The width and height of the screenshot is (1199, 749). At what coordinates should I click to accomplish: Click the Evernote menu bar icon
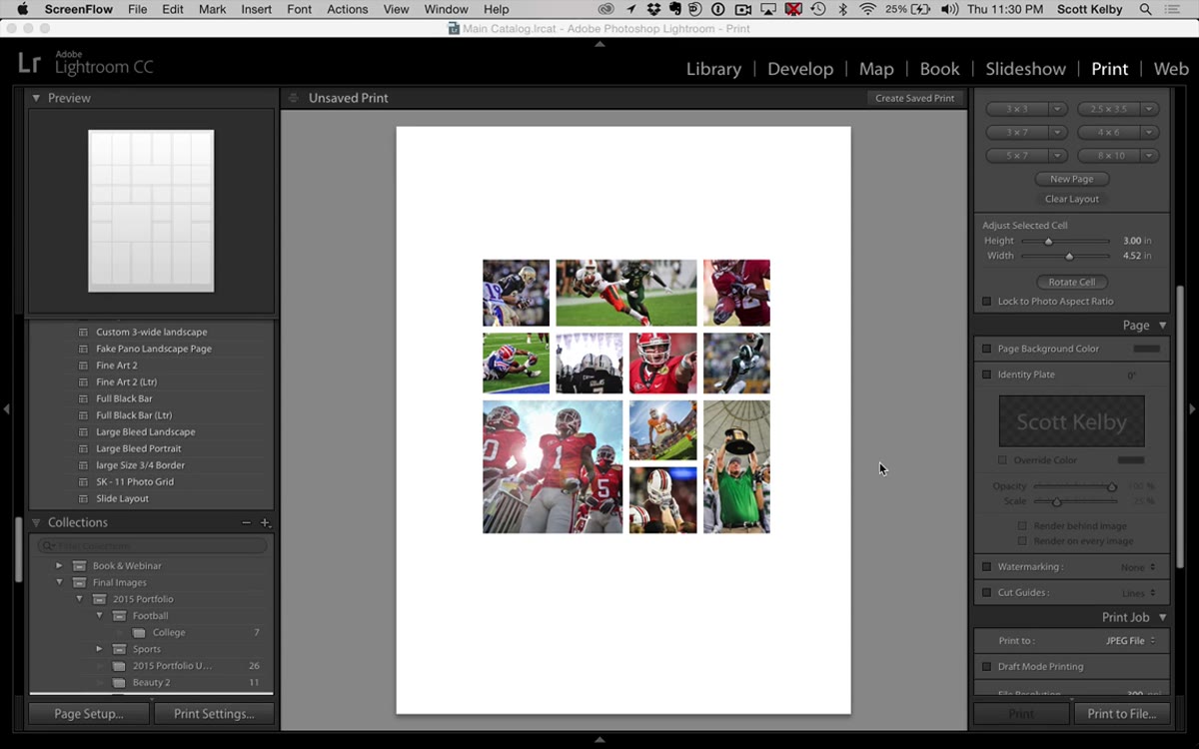click(x=674, y=9)
